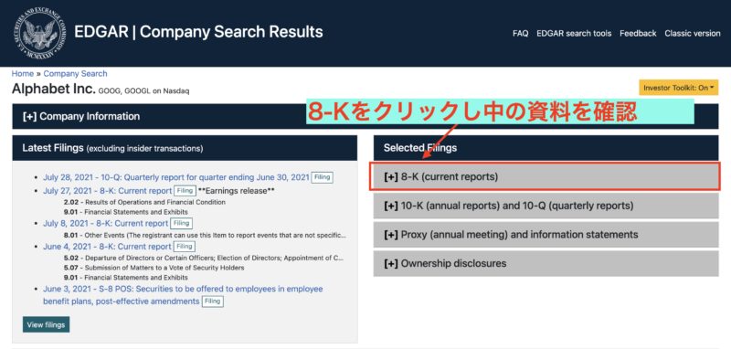Viewport: 731px width, 349px height.
Task: Expand Proxy and information statements section
Action: (x=546, y=235)
